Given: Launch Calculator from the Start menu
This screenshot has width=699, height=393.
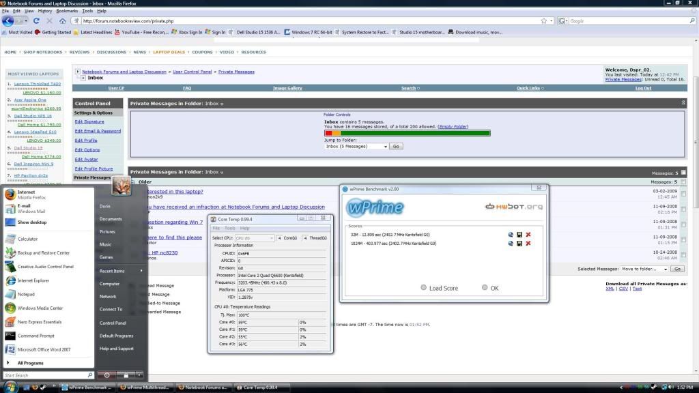Looking at the screenshot, I should 48,239.
